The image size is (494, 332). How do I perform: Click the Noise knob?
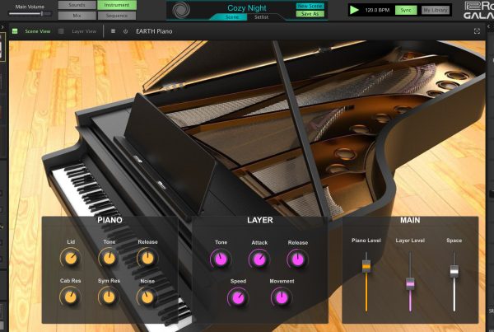pos(147,297)
